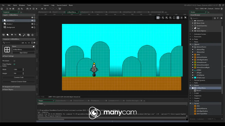225x126 pixels.
Task: Open the Start Page home icon
Action: (x=2, y=9)
